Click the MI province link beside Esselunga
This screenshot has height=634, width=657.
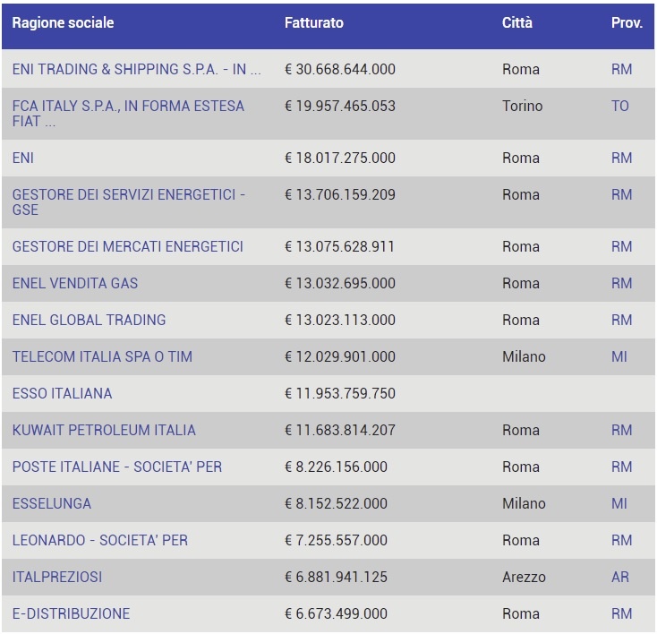click(x=619, y=503)
